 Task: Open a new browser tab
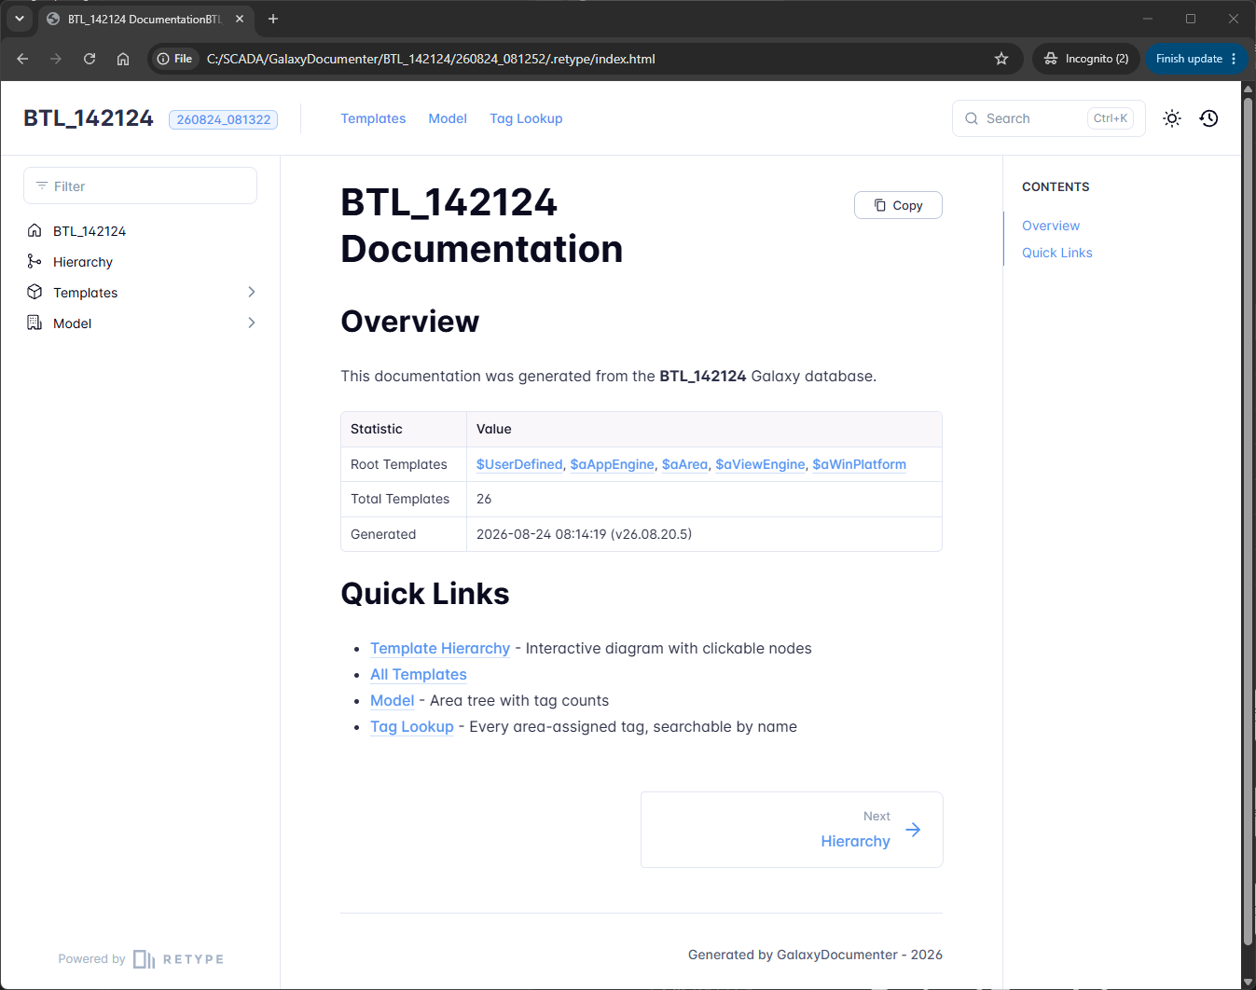pyautogui.click(x=273, y=19)
